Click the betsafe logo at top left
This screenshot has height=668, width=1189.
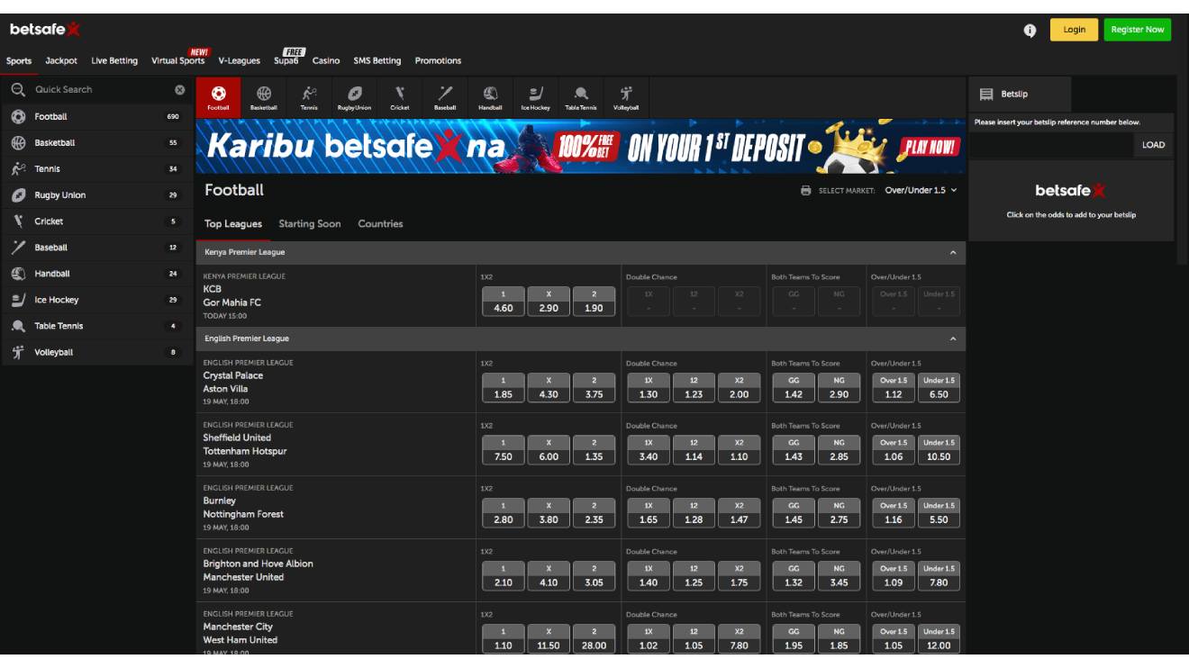[45, 30]
